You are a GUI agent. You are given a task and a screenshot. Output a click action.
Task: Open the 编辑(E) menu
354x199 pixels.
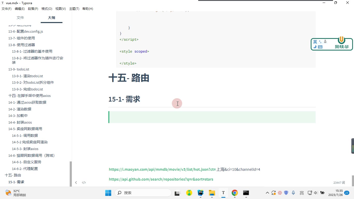coord(20,9)
